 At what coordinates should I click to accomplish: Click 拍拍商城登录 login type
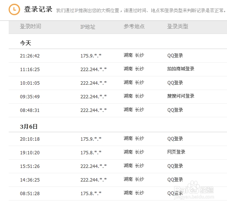[181, 69]
